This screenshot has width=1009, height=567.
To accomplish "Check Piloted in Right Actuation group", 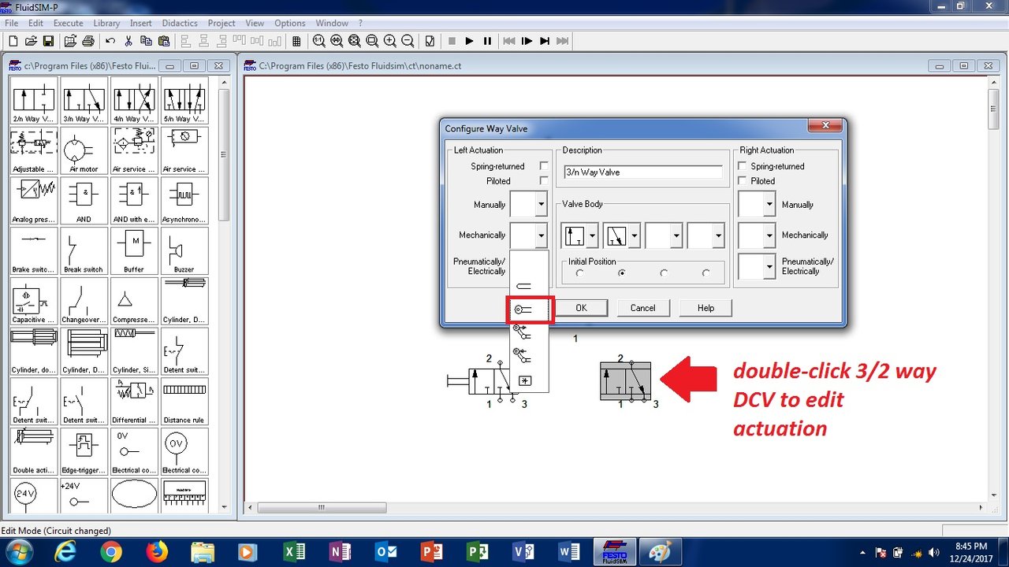I will click(x=742, y=180).
